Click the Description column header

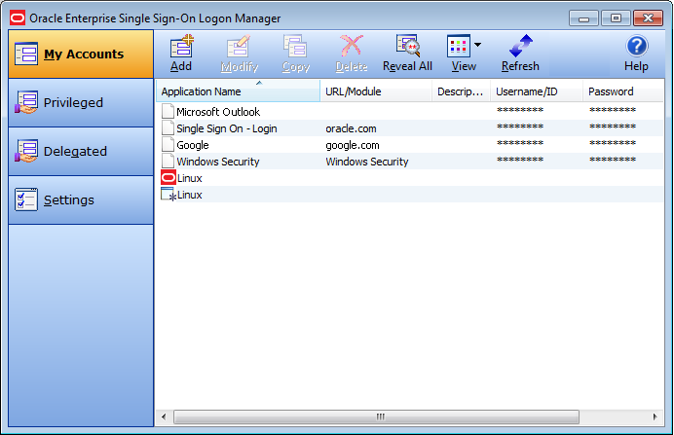[461, 91]
